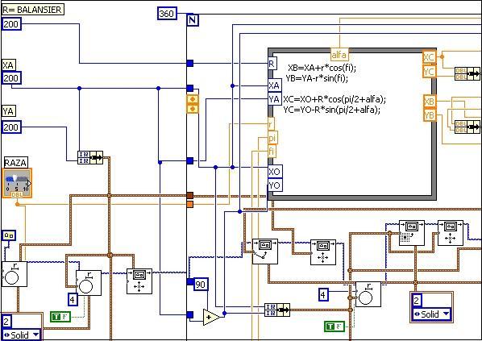The image size is (482, 341).
Task: Click the Draw Point VI above the right Solid cluster
Action: coord(412,233)
